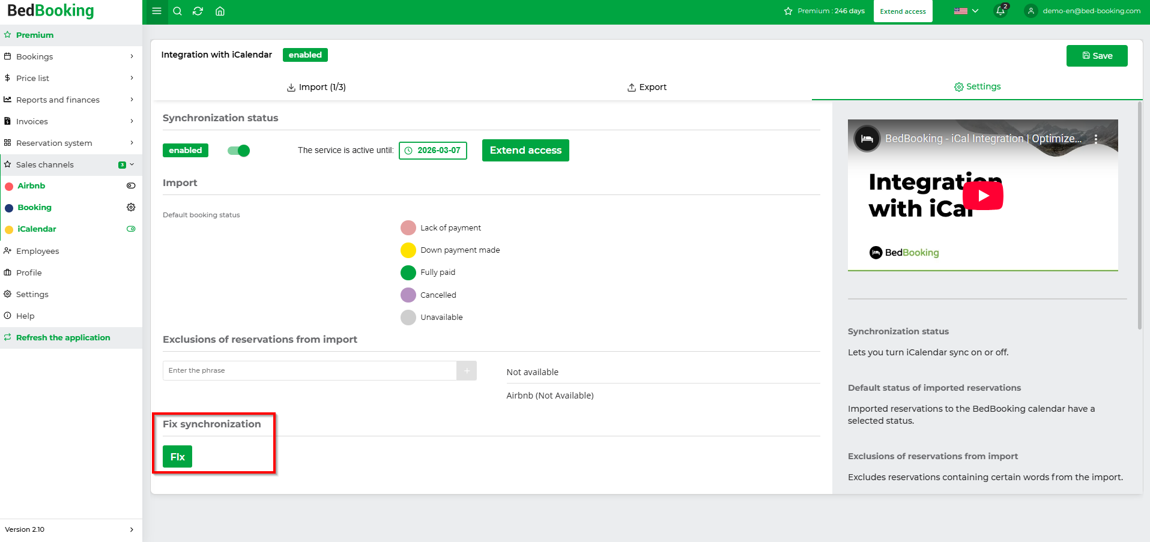The width and height of the screenshot is (1150, 542).
Task: Click the Fix button
Action: coord(177,457)
